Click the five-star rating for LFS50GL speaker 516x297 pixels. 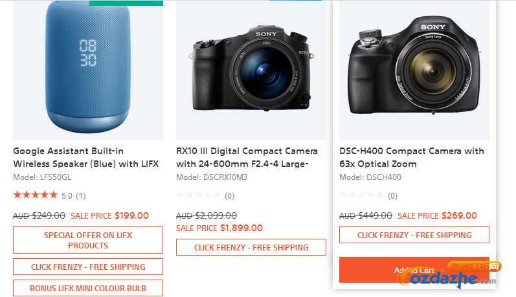35,195
